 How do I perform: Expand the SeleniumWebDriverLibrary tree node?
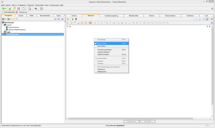point(5,30)
